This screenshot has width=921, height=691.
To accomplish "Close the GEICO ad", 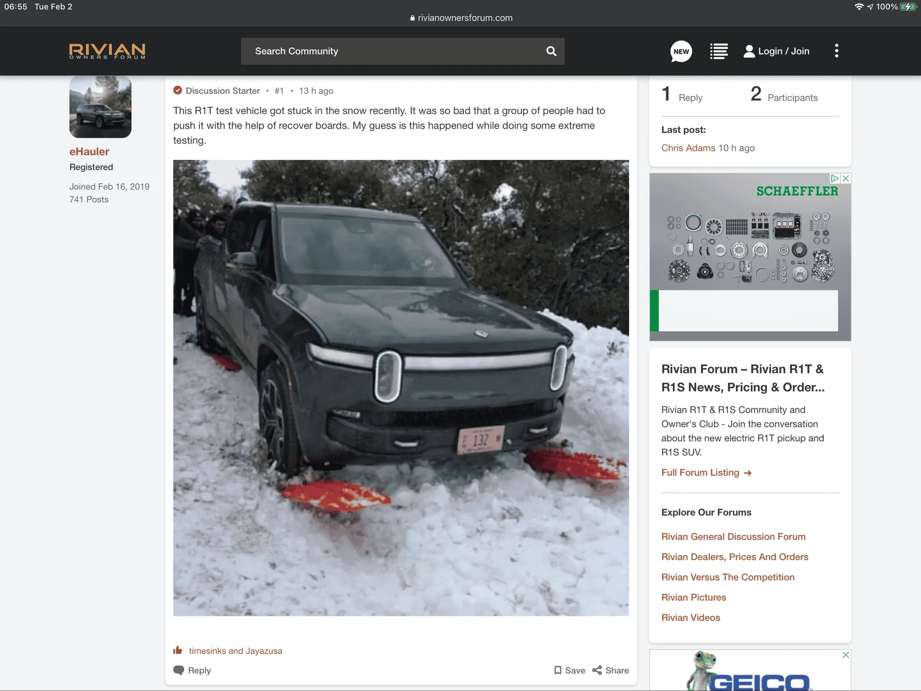I will pos(846,655).
